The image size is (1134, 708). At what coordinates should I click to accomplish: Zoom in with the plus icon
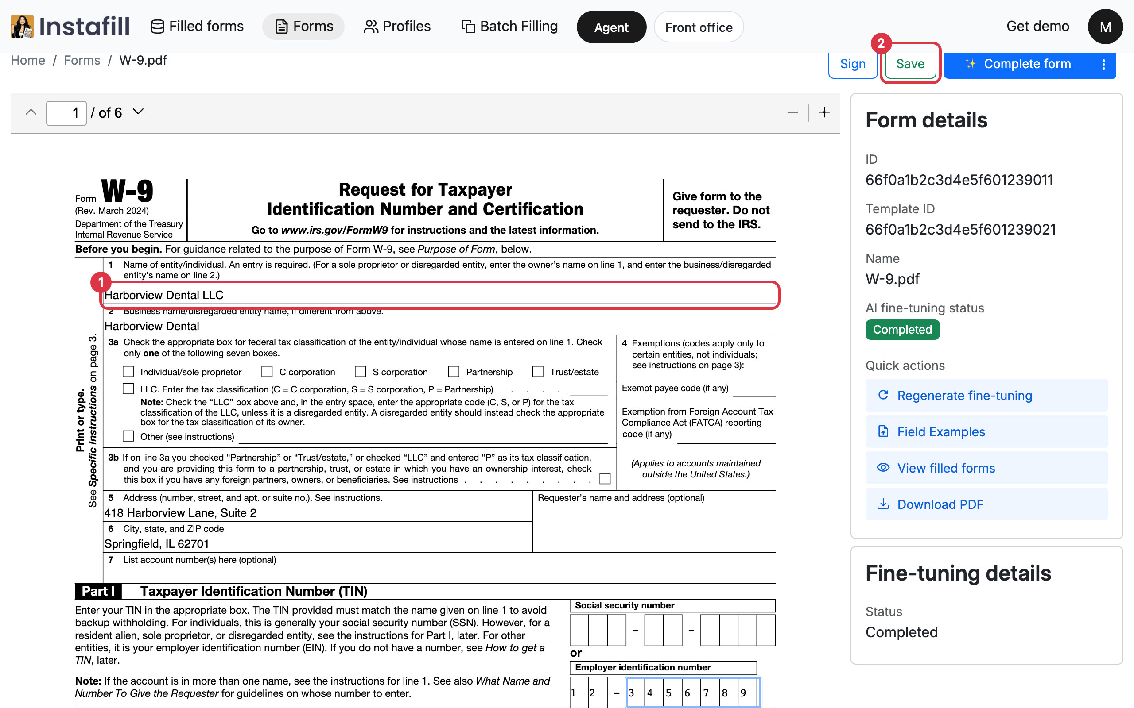pos(824,112)
